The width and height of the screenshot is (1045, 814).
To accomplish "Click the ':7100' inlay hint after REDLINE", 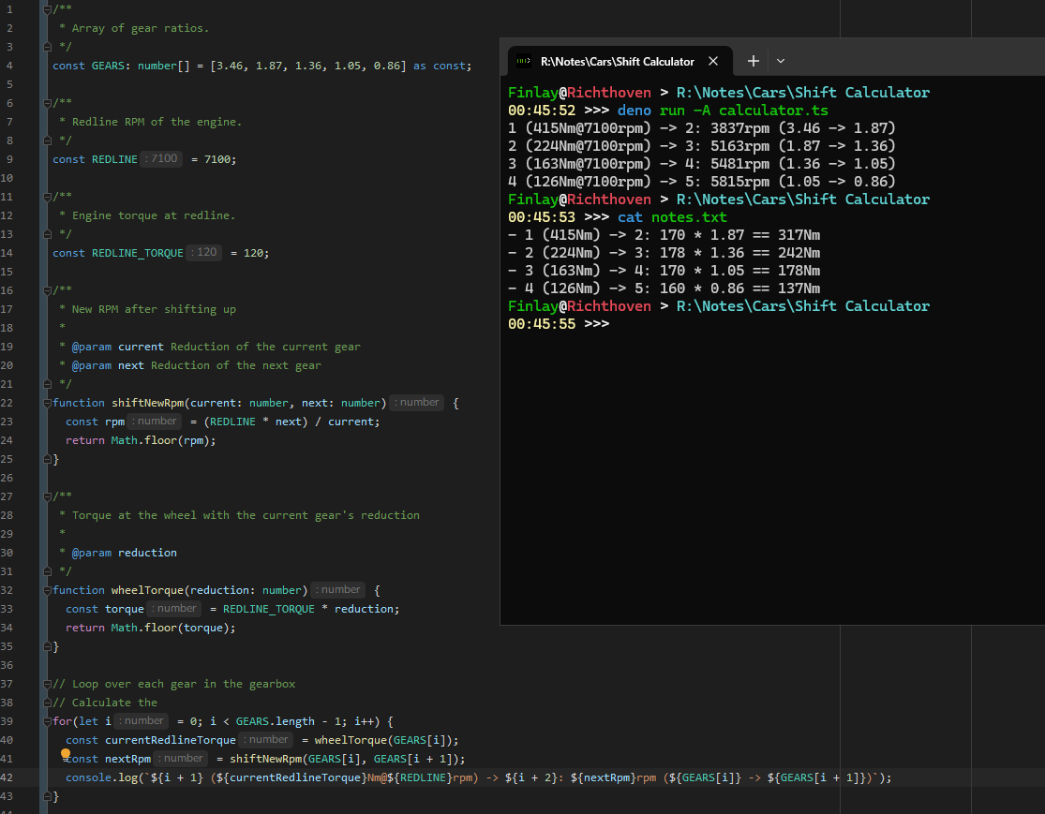I will (x=161, y=159).
